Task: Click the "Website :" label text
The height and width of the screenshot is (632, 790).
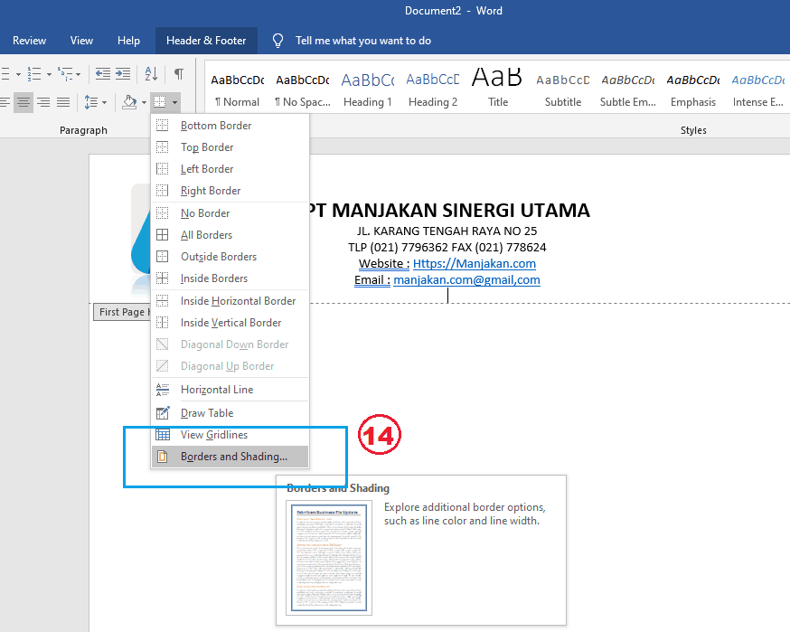Action: pyautogui.click(x=384, y=264)
